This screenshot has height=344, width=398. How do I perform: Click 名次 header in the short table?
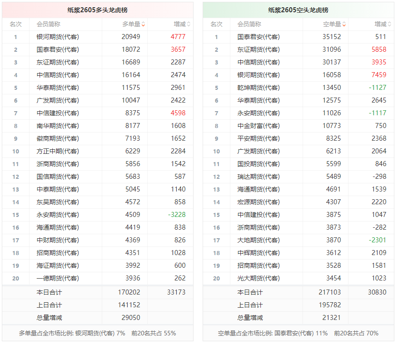point(217,25)
